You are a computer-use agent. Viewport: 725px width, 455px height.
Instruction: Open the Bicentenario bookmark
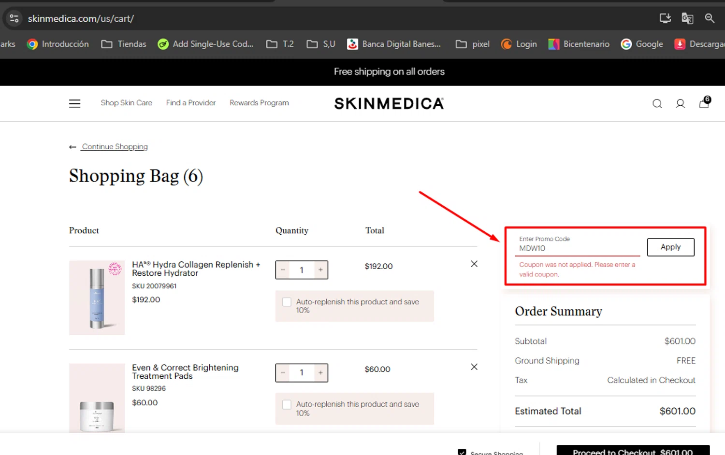click(579, 44)
